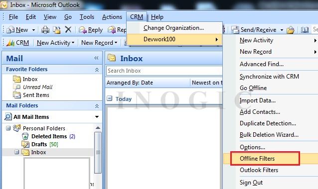Collapse the Today message group
Viewport: 318px width, 189px height.
click(x=109, y=98)
